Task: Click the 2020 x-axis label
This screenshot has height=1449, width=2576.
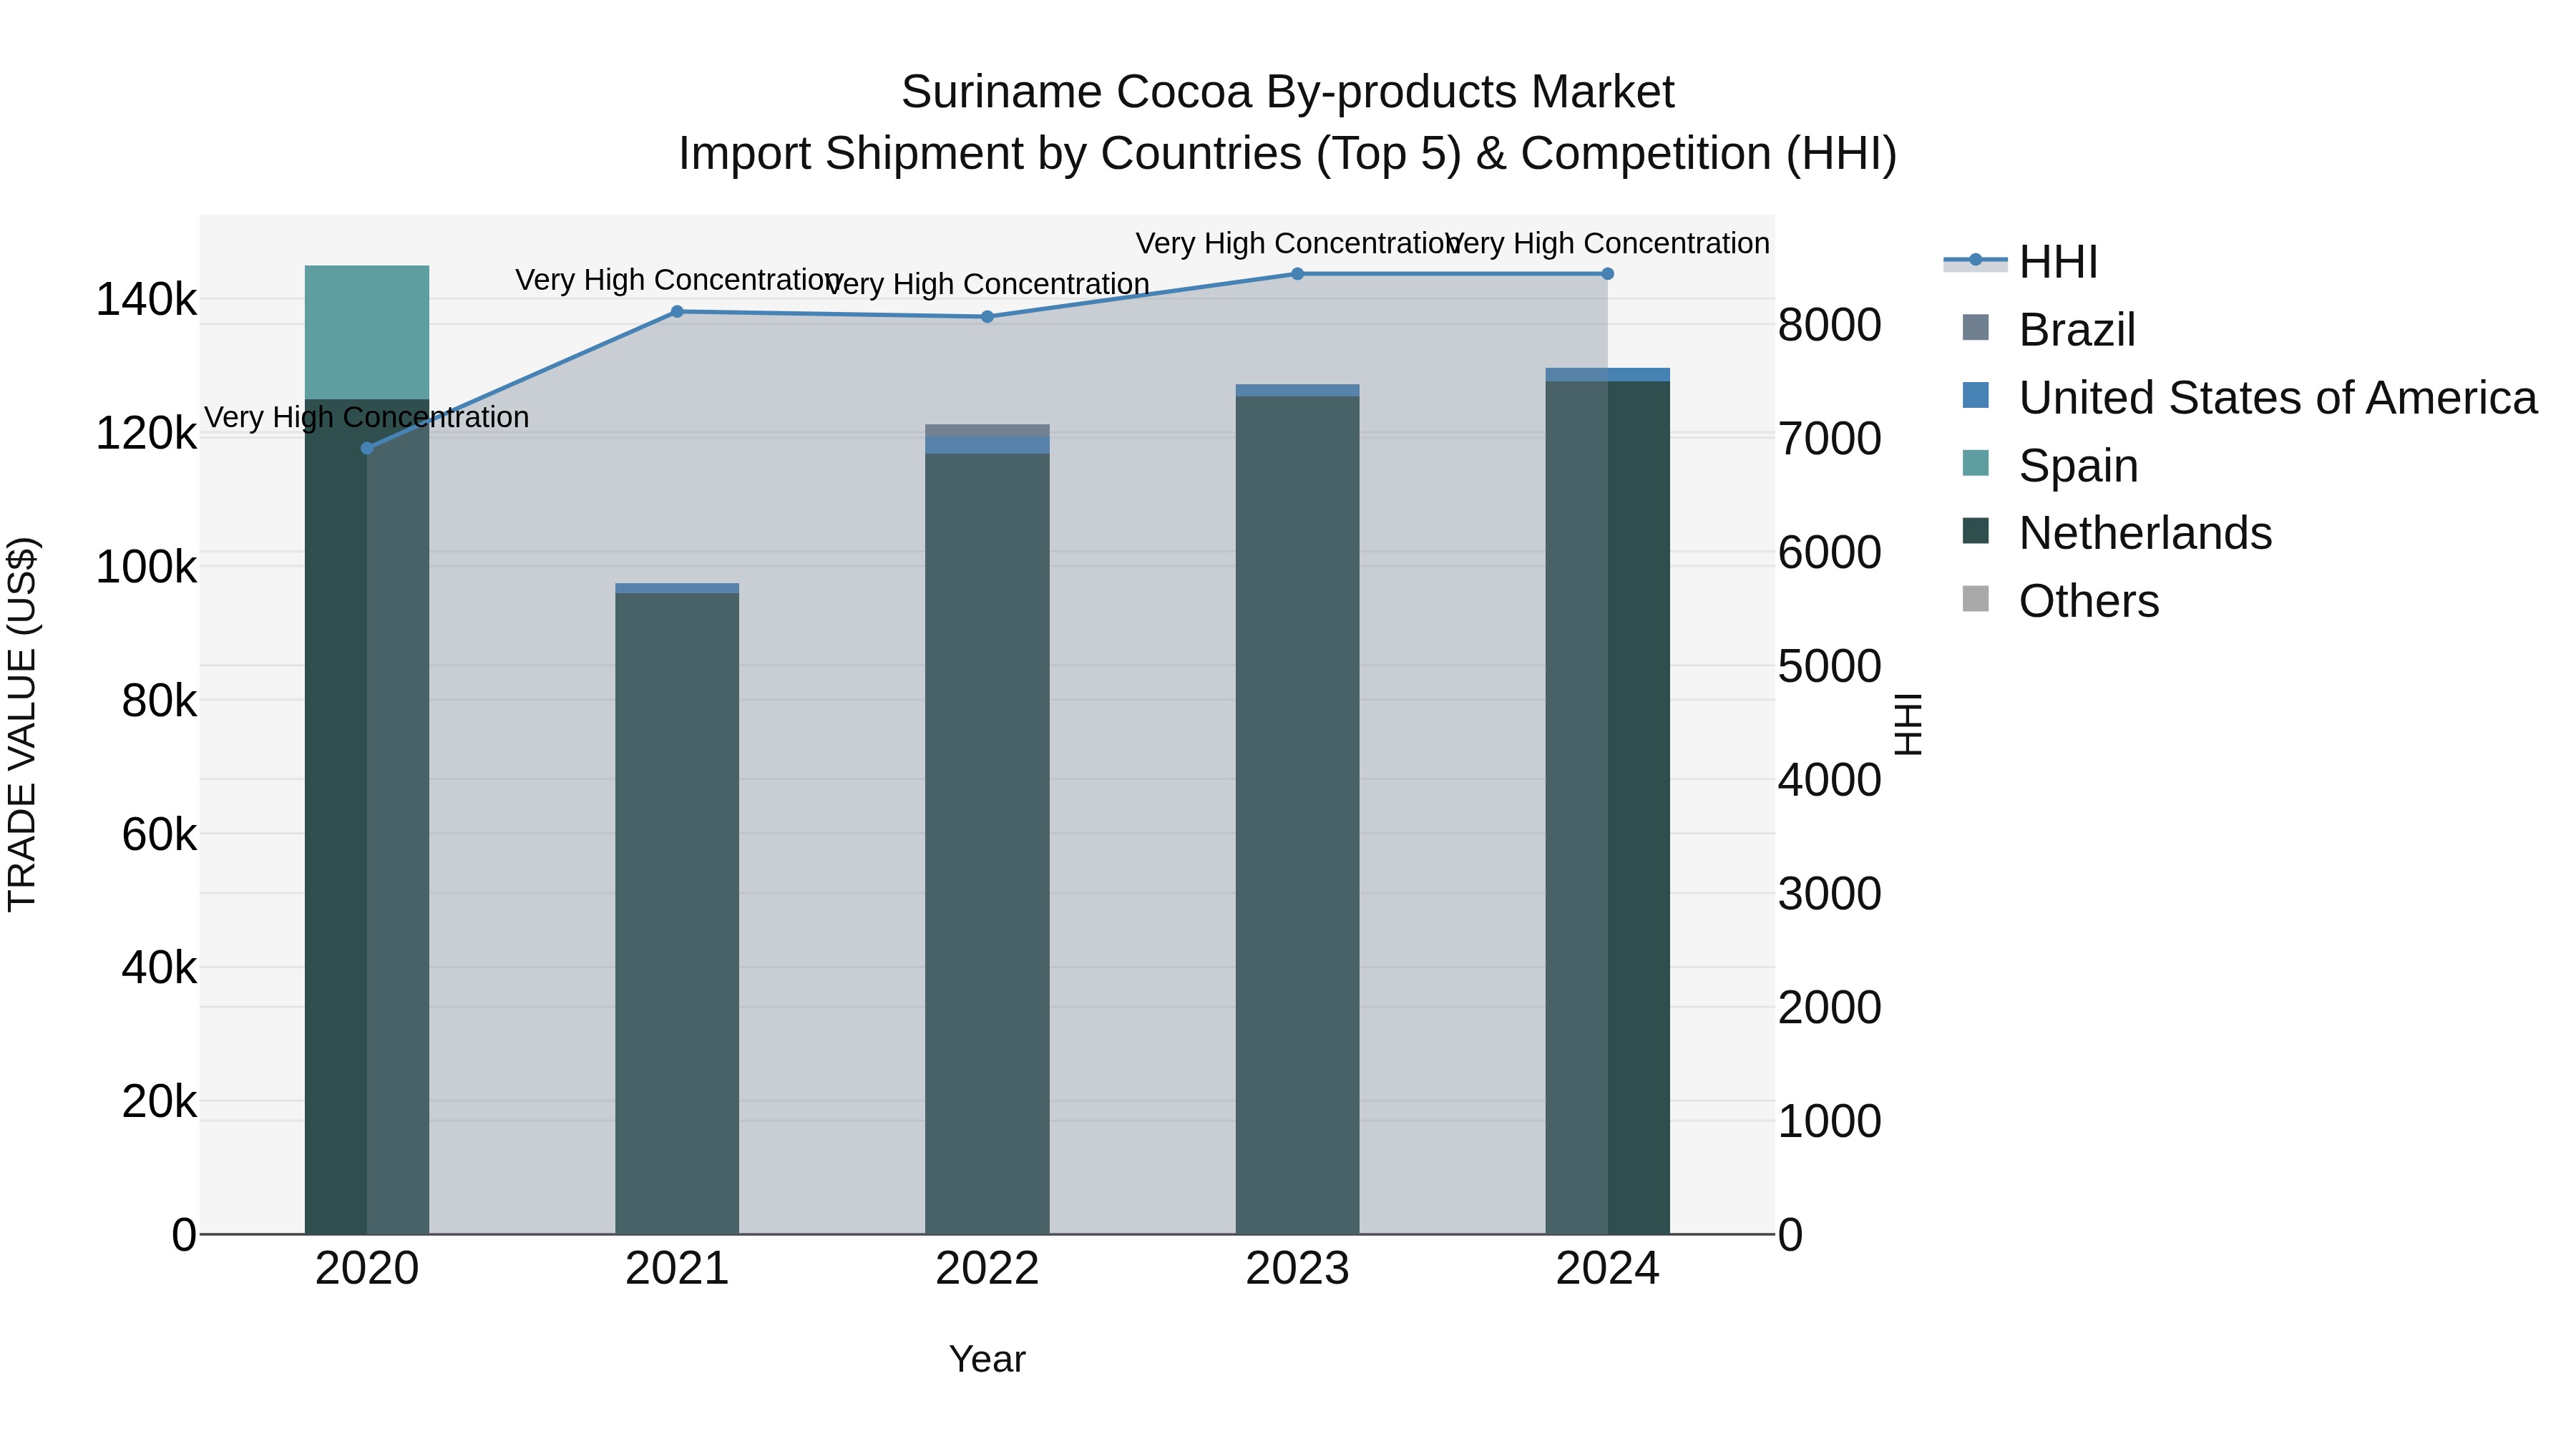Action: (x=367, y=1269)
